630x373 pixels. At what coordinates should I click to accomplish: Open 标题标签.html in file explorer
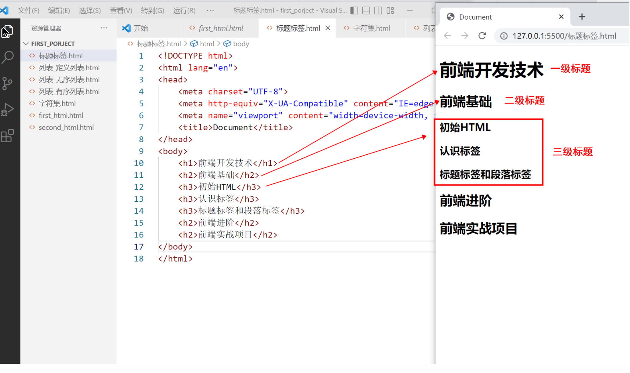69,56
